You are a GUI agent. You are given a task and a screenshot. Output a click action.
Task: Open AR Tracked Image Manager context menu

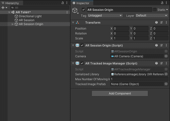166,63
